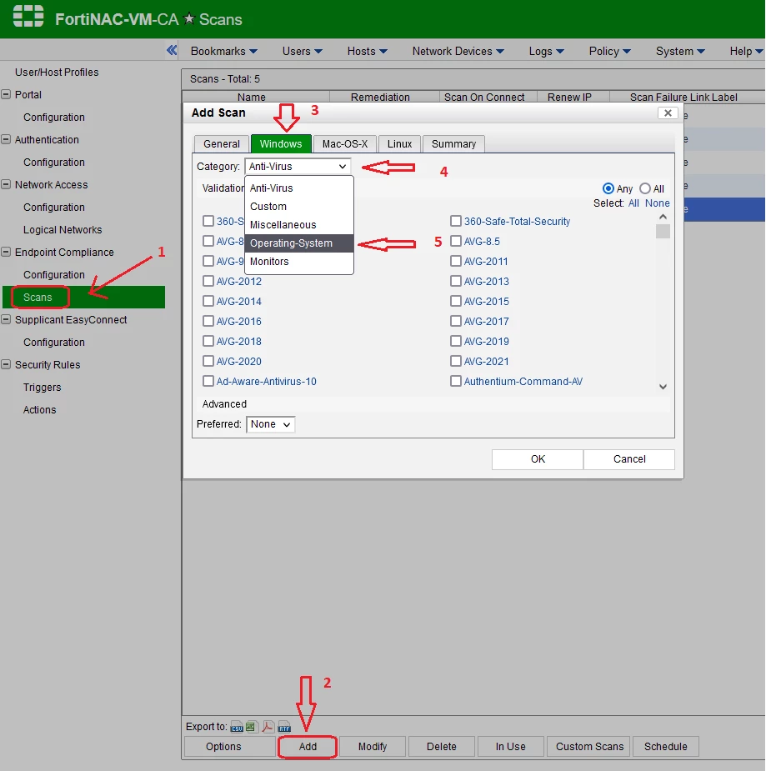Image resolution: width=766 pixels, height=771 pixels.
Task: Check the AVG-2011 checkbox
Action: (x=456, y=262)
